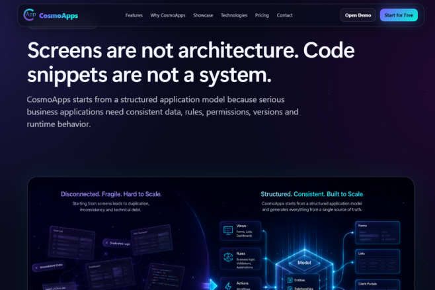Click the Views monitor icon in diagram
Image resolution: width=435 pixels, height=290 pixels.
click(x=228, y=230)
